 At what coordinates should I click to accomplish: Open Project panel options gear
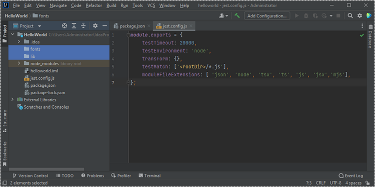point(95,26)
